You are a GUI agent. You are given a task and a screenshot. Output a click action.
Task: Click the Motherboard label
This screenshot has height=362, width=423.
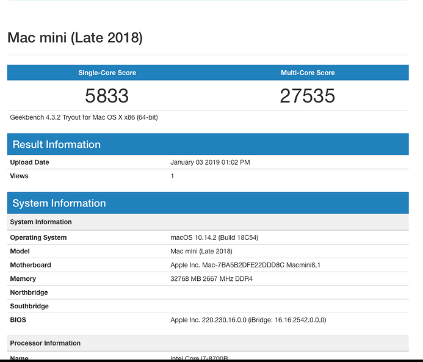pyautogui.click(x=31, y=265)
